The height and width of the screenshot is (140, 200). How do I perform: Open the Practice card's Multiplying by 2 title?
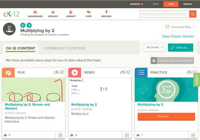tap(150, 105)
